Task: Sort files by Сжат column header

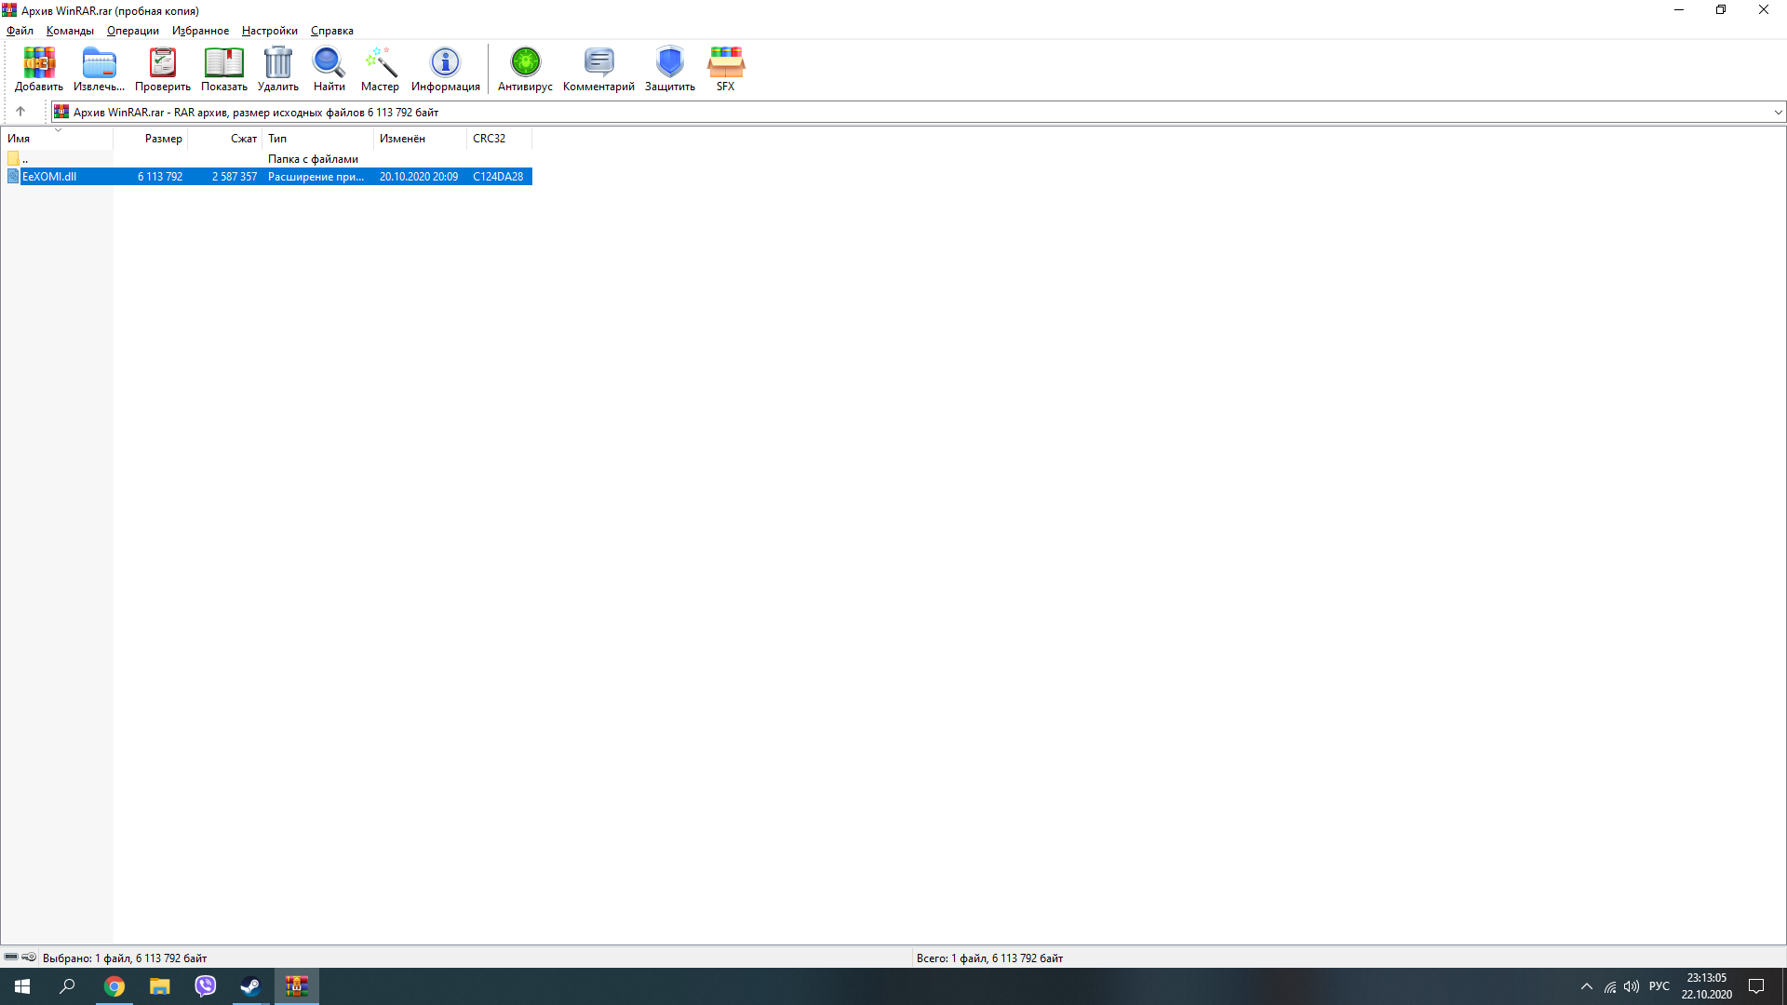Action: [x=225, y=139]
